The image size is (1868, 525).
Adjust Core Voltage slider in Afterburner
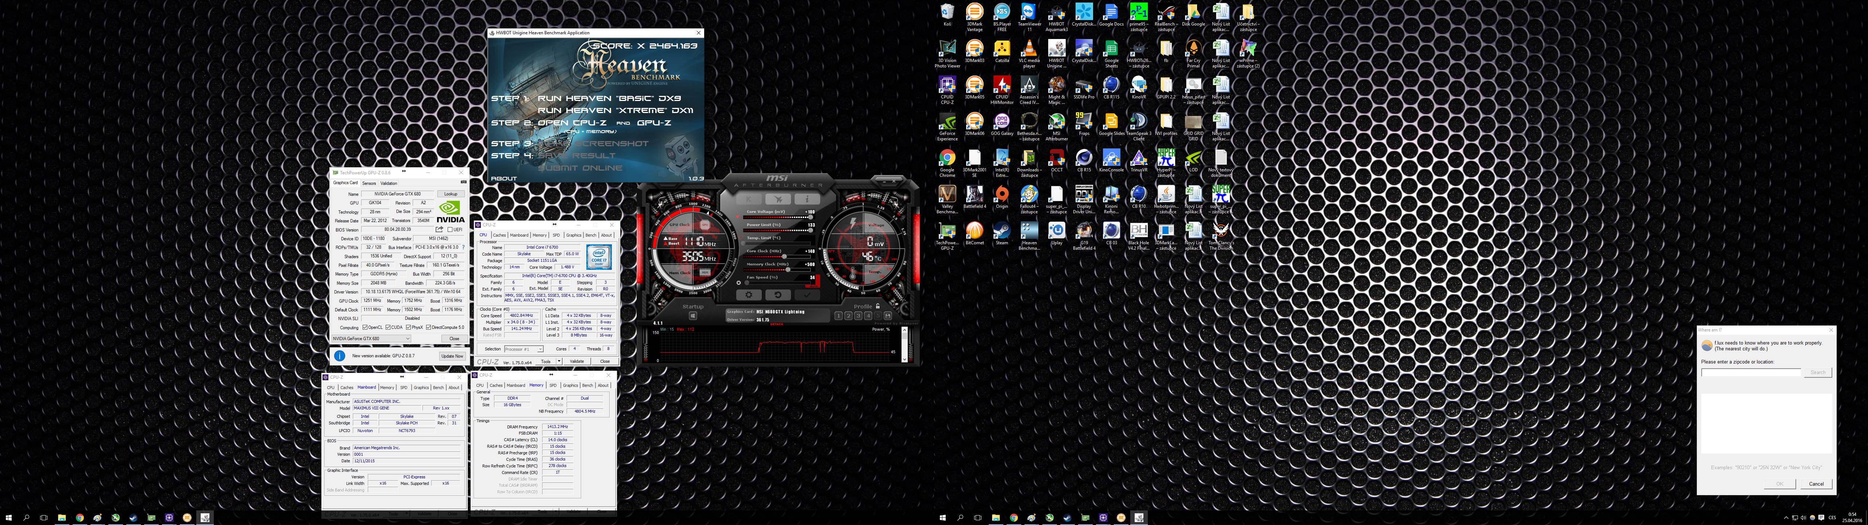tap(778, 218)
